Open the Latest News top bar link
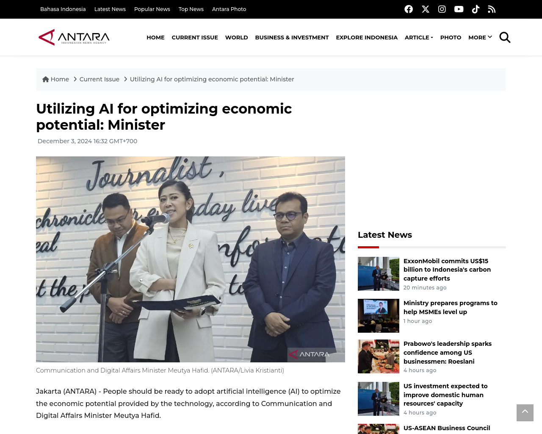This screenshot has height=434, width=542. tap(110, 9)
